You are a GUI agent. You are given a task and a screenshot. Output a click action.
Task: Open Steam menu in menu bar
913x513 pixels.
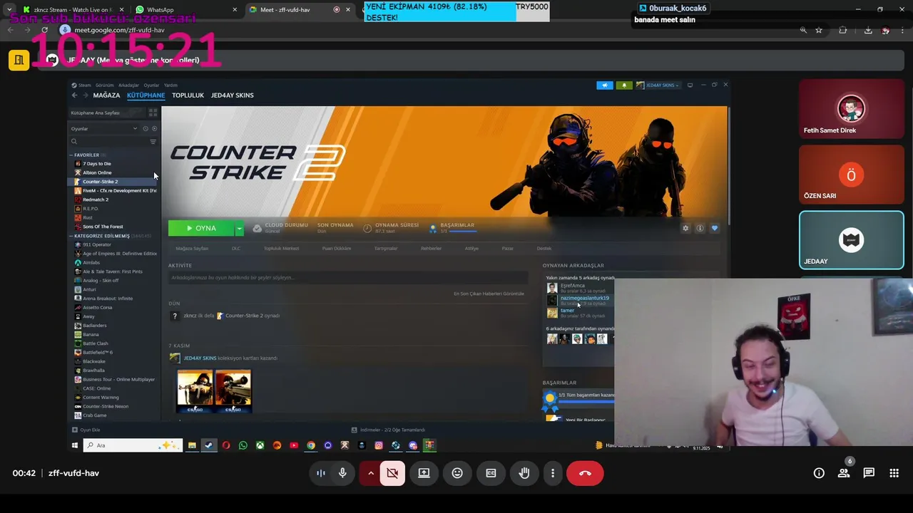click(x=84, y=85)
